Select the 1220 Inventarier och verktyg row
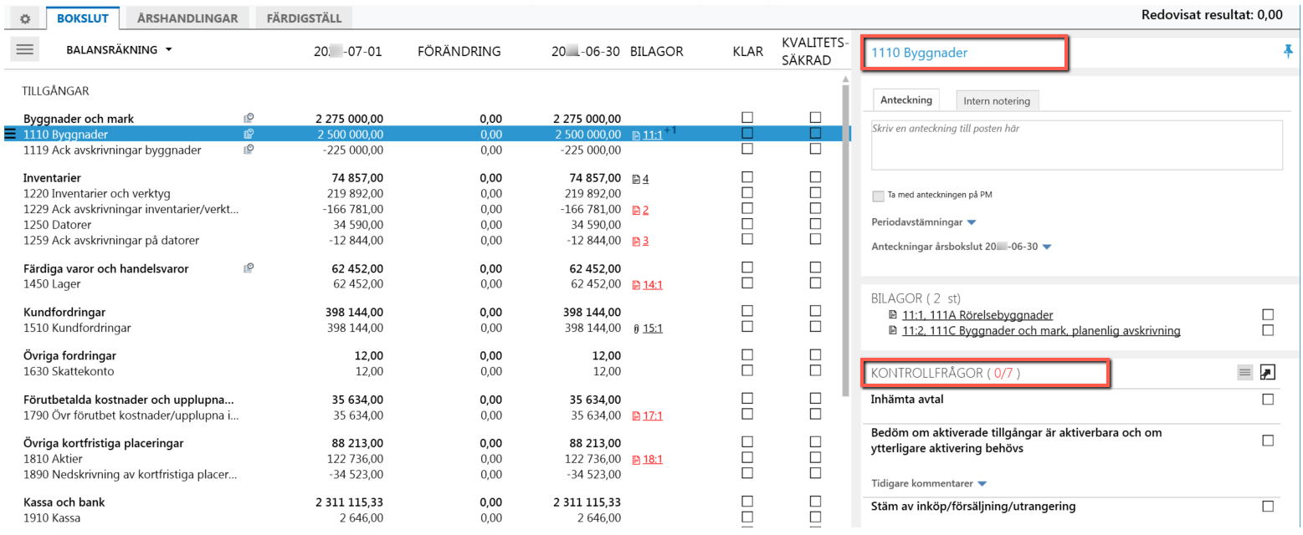Screen dimensions: 1303x535 coord(424,194)
